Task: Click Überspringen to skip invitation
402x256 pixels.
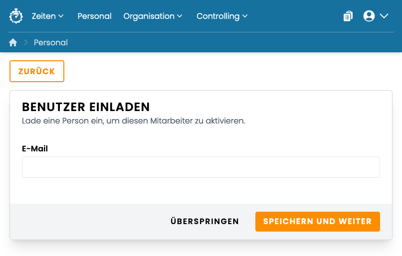Action: click(204, 222)
